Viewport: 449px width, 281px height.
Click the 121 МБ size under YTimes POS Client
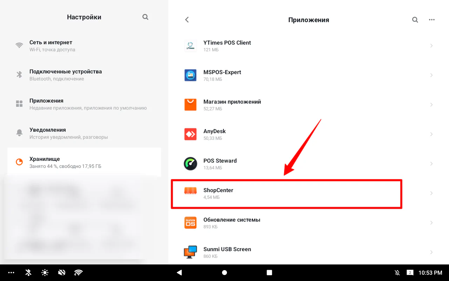click(x=211, y=50)
